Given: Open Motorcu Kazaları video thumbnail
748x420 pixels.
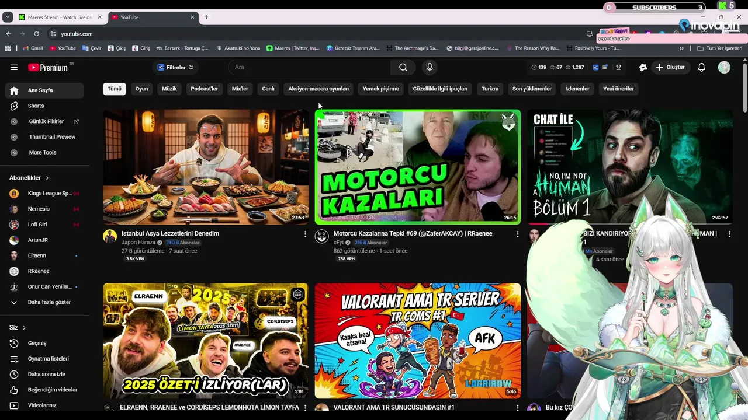Looking at the screenshot, I should (418, 167).
